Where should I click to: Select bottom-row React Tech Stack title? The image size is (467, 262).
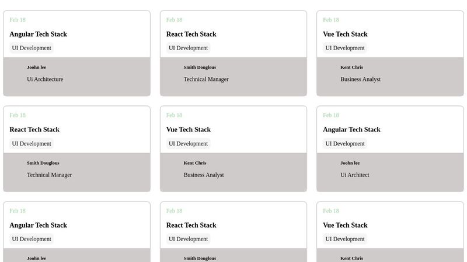[x=191, y=225]
